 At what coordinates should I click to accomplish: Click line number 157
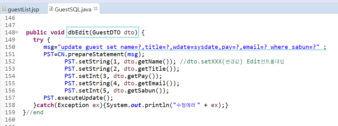(10, 98)
